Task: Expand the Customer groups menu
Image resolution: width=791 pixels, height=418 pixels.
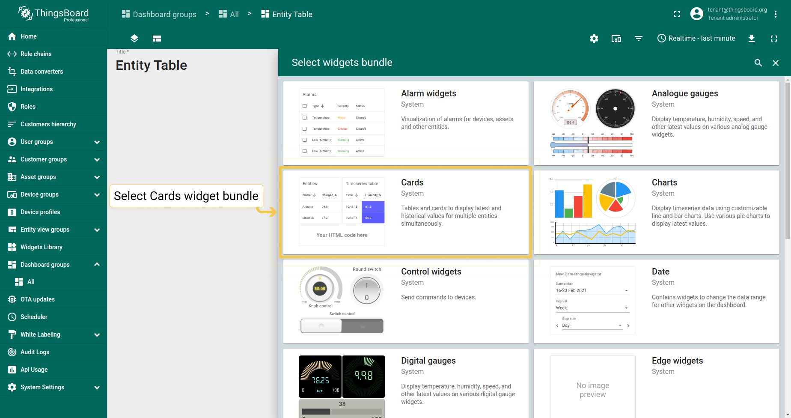Action: pos(97,159)
